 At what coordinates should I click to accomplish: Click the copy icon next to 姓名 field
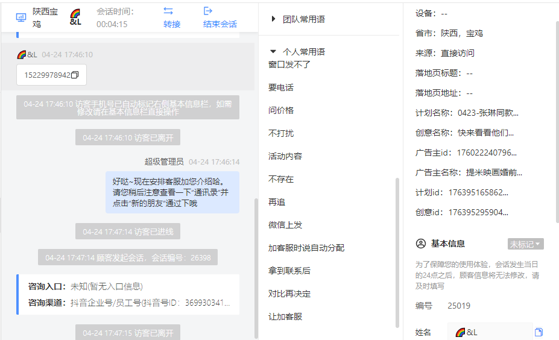[x=538, y=332]
